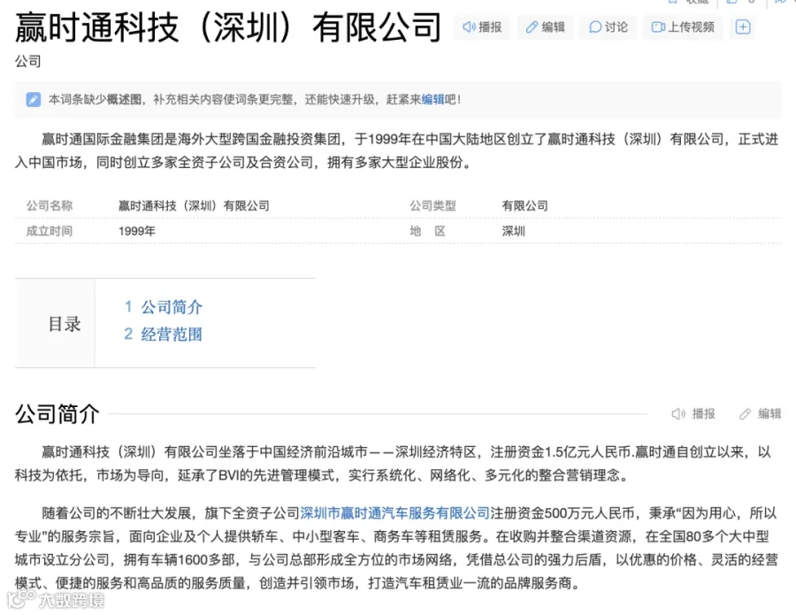The image size is (796, 615).
Task: Open the 深圳市赢时通汽车服务有限公司 link
Action: 395,513
